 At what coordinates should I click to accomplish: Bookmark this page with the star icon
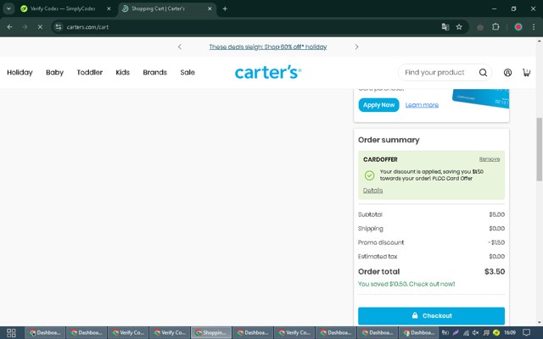[x=459, y=27]
